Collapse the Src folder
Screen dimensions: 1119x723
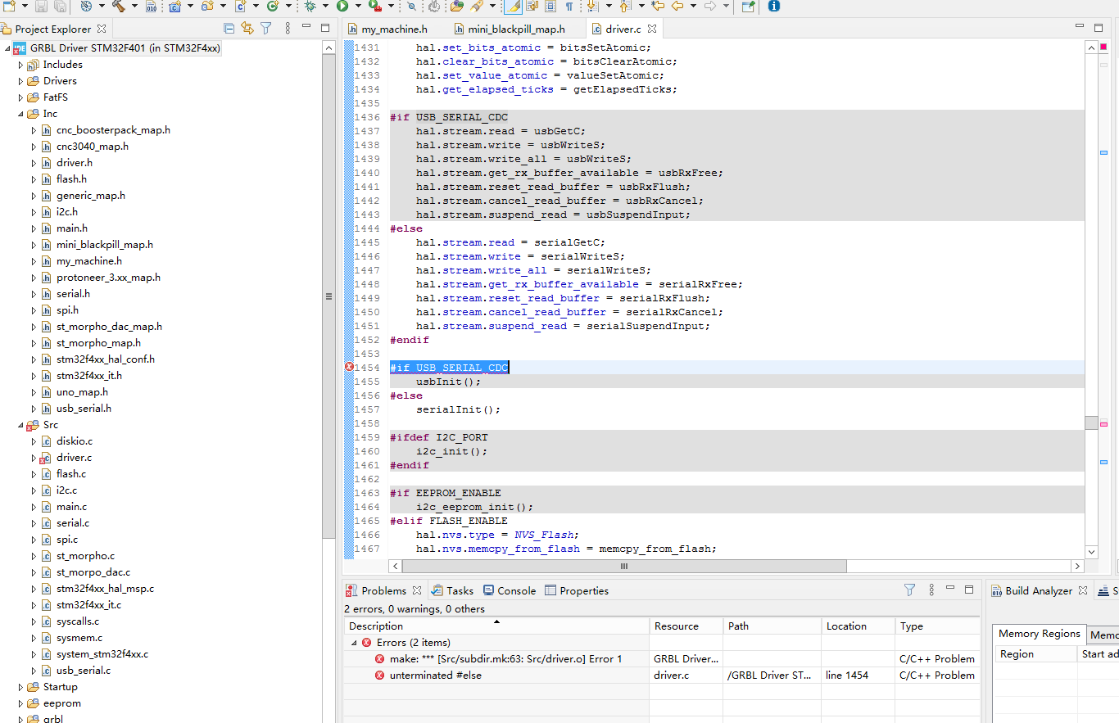pyautogui.click(x=20, y=425)
